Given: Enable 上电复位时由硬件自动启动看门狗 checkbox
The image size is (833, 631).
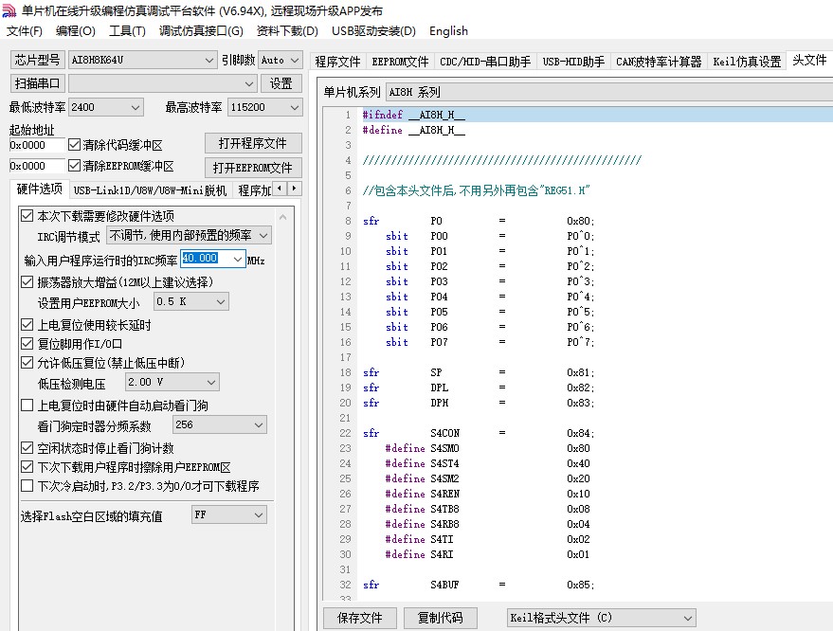Looking at the screenshot, I should (27, 406).
